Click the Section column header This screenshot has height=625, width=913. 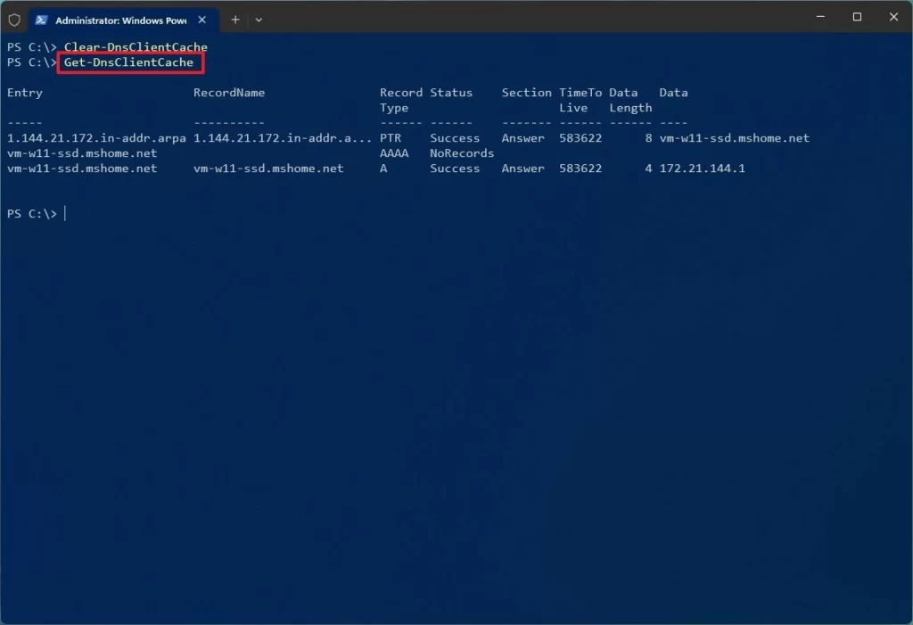526,93
